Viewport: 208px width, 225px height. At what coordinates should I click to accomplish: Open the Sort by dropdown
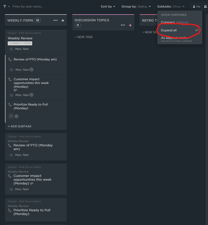click(x=108, y=7)
